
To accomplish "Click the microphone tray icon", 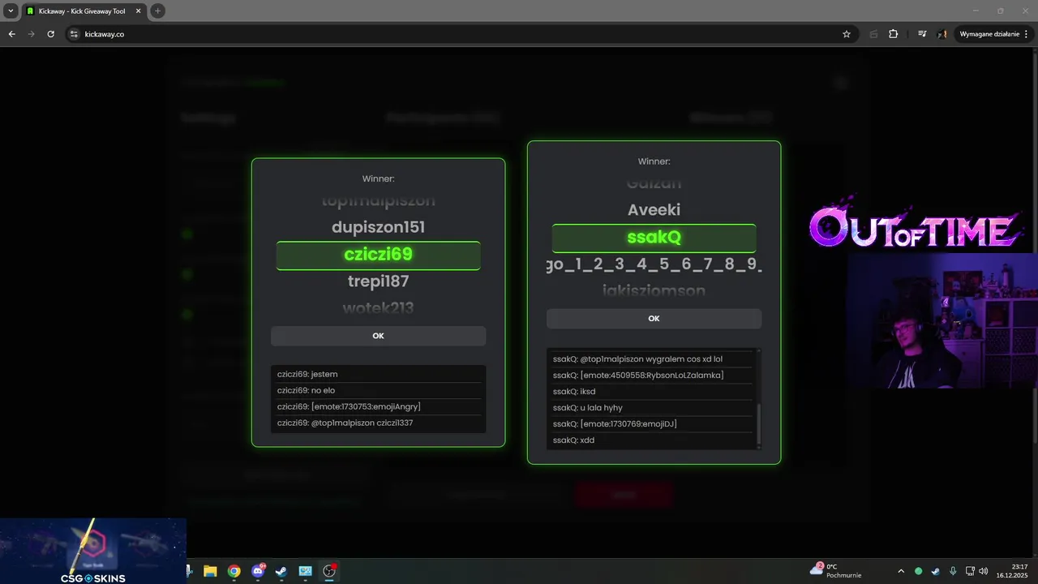I will [x=953, y=571].
